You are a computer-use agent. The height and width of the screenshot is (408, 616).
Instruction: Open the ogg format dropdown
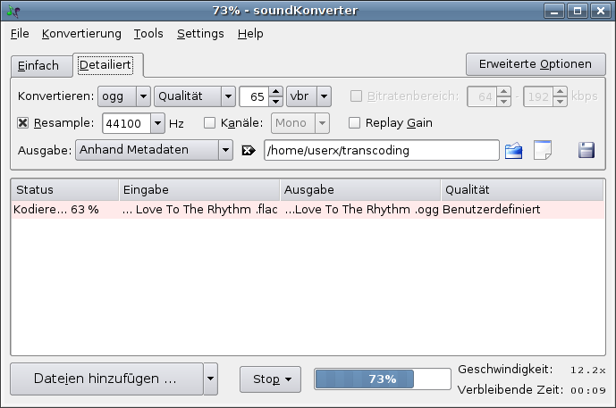124,96
